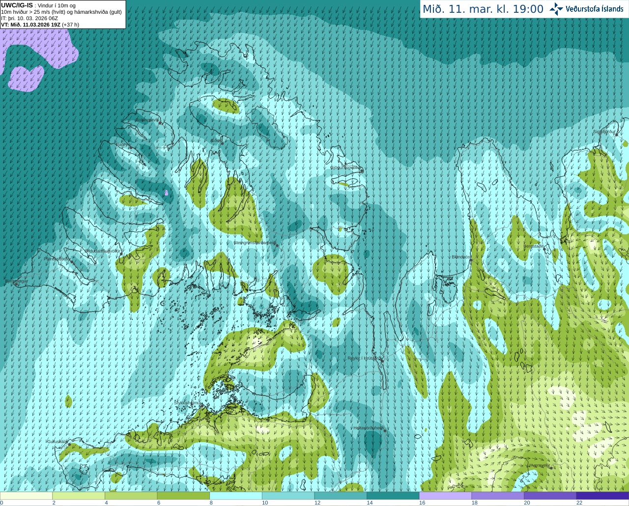Click the UWC/IG-IS model title in header
The height and width of the screenshot is (506, 629).
tap(17, 5)
